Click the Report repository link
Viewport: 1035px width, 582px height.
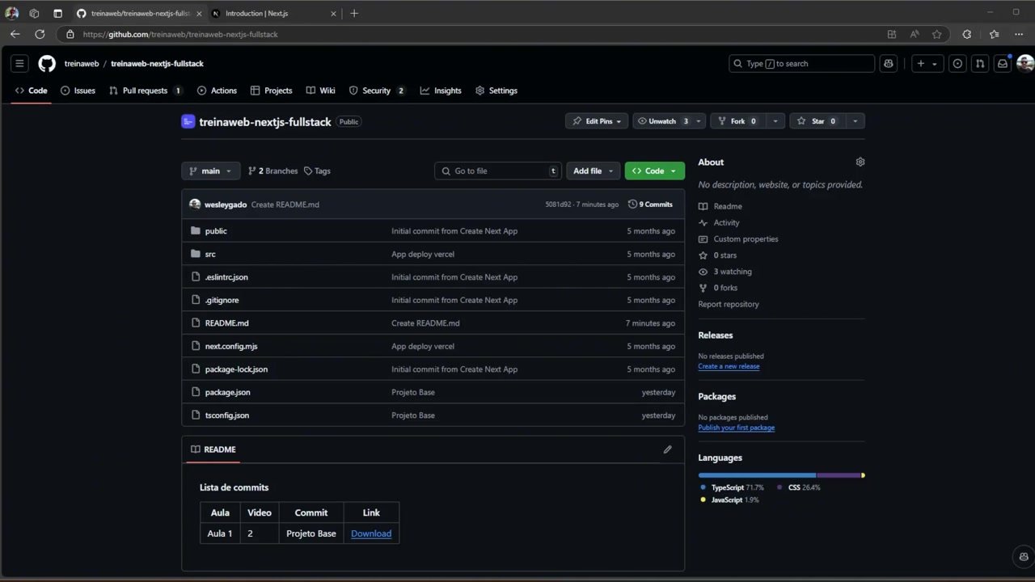pos(729,305)
